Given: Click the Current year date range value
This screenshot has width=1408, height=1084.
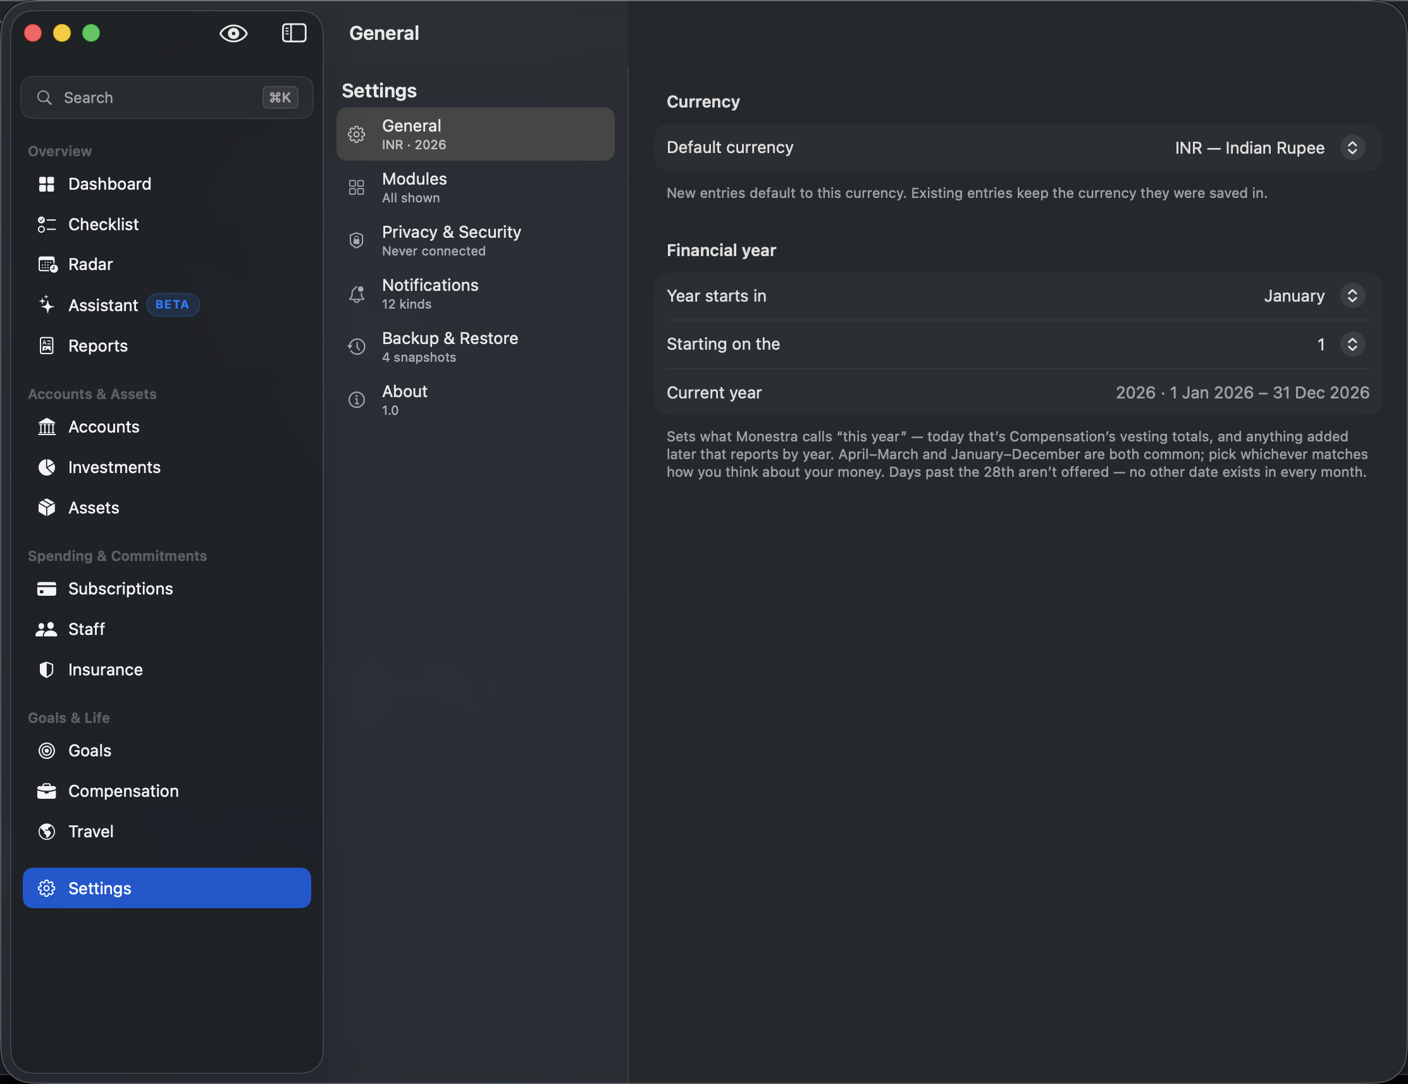Looking at the screenshot, I should pyautogui.click(x=1242, y=393).
